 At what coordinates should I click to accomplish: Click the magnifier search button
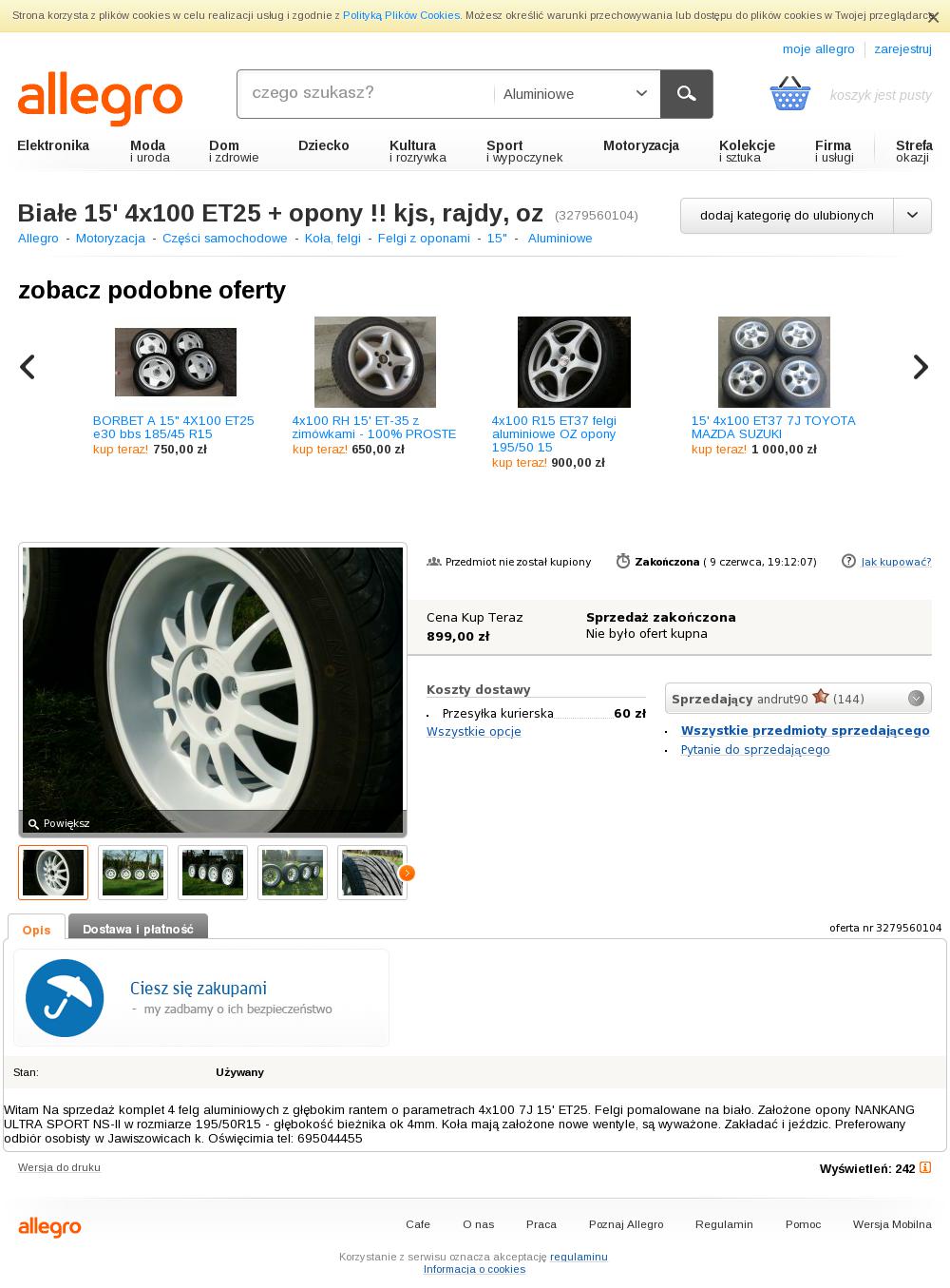pos(686,94)
